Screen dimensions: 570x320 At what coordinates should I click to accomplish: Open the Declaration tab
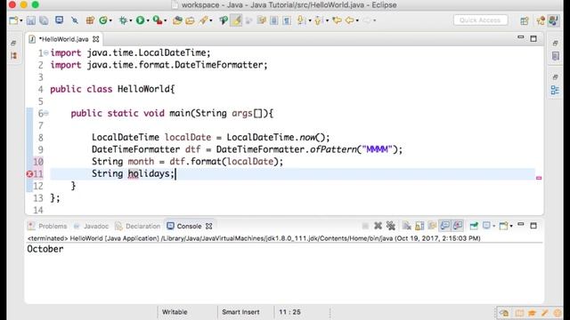click(138, 226)
